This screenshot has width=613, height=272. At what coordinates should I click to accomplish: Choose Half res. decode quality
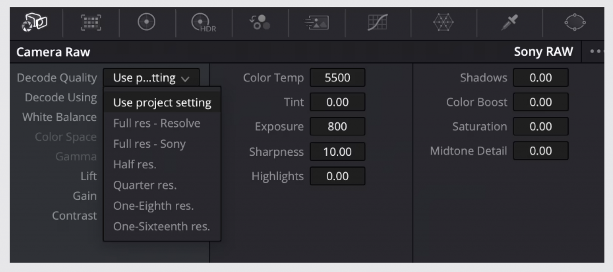tap(134, 164)
